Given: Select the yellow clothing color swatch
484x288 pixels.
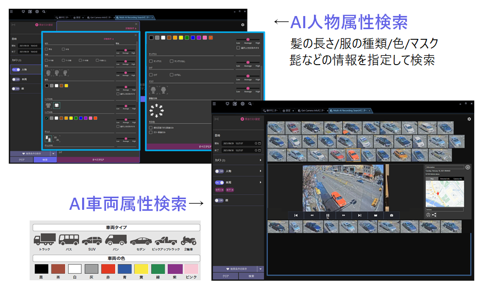Looking at the screenshot, I should tap(72, 118).
